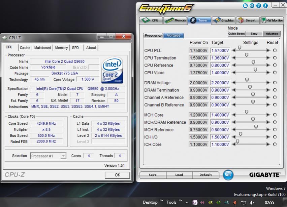287x207 pixels.
Task: Click the MCH Core target value field
Action: (220, 115)
